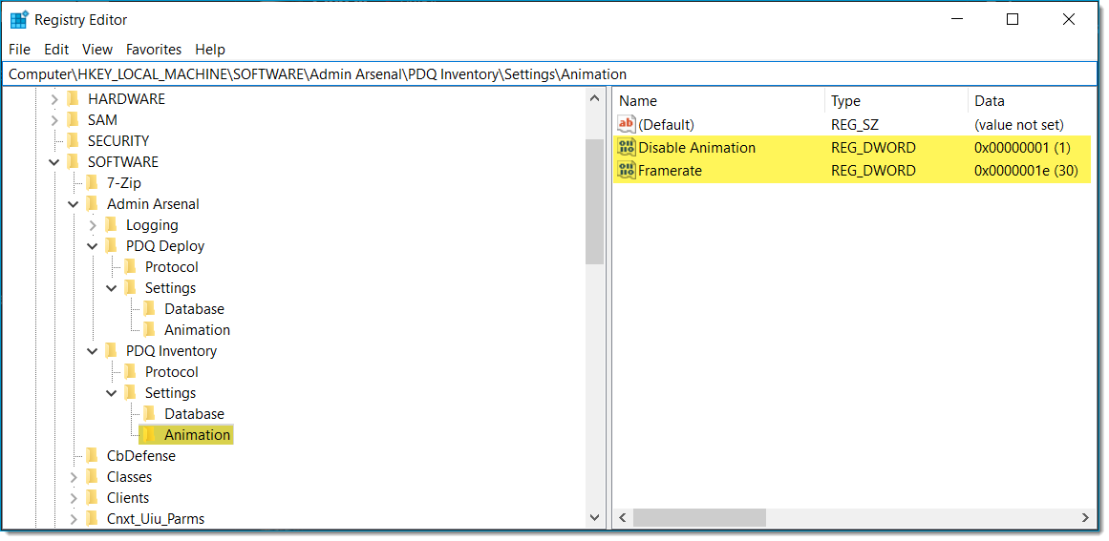Collapse the PDQ Deploy key

tap(93, 246)
